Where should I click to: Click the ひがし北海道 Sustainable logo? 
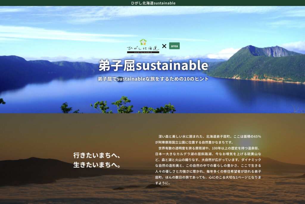coord(143,46)
